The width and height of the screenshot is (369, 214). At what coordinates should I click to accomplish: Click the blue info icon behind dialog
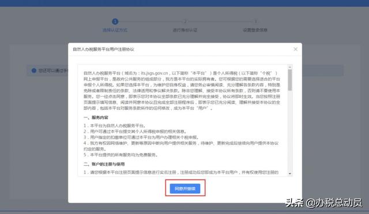[34, 71]
